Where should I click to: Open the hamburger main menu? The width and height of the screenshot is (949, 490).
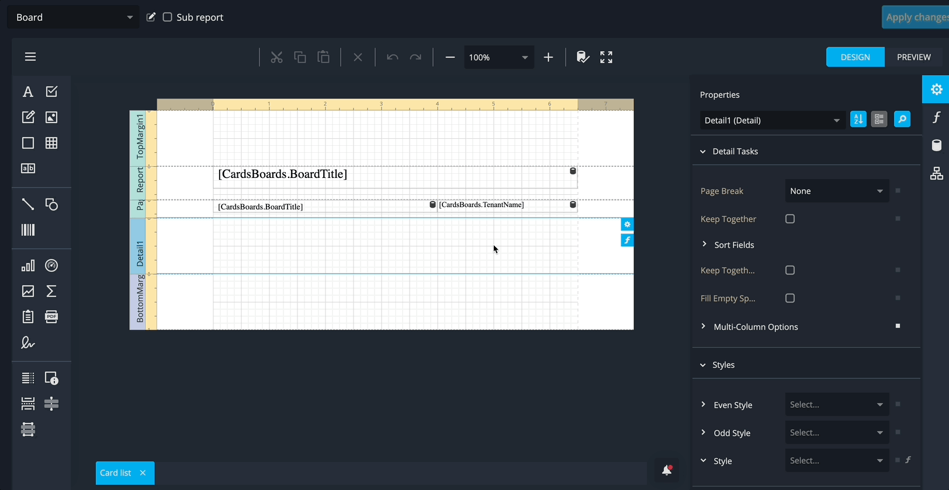coord(30,57)
